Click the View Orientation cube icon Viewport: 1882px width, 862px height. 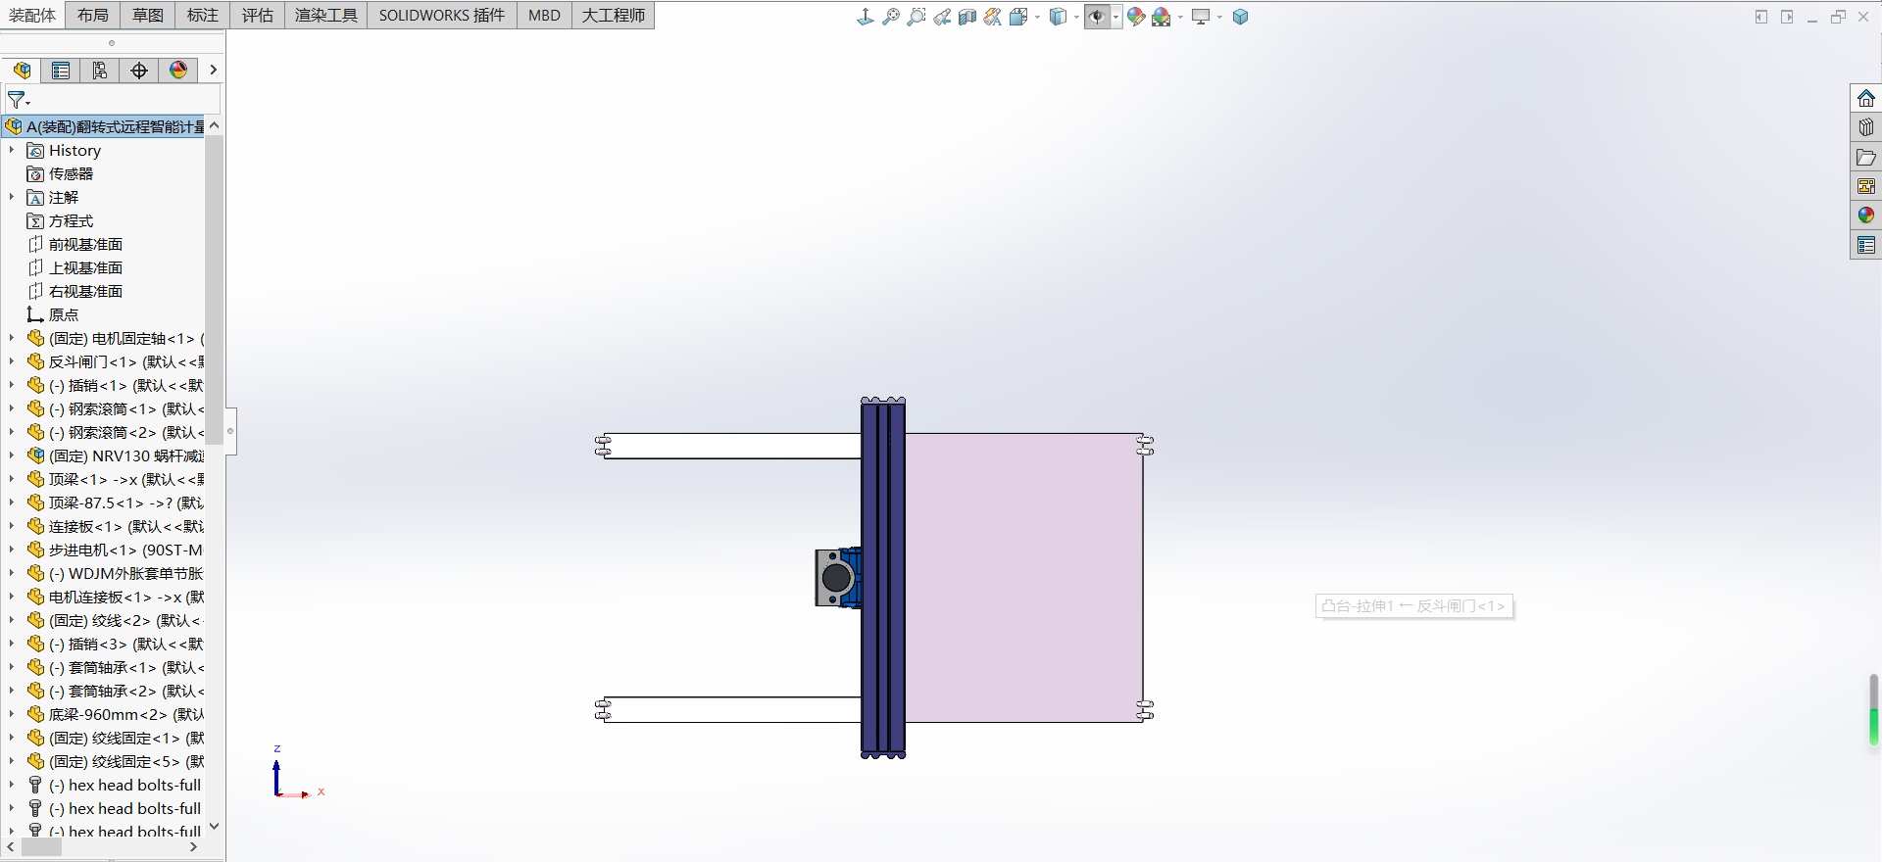[1017, 17]
